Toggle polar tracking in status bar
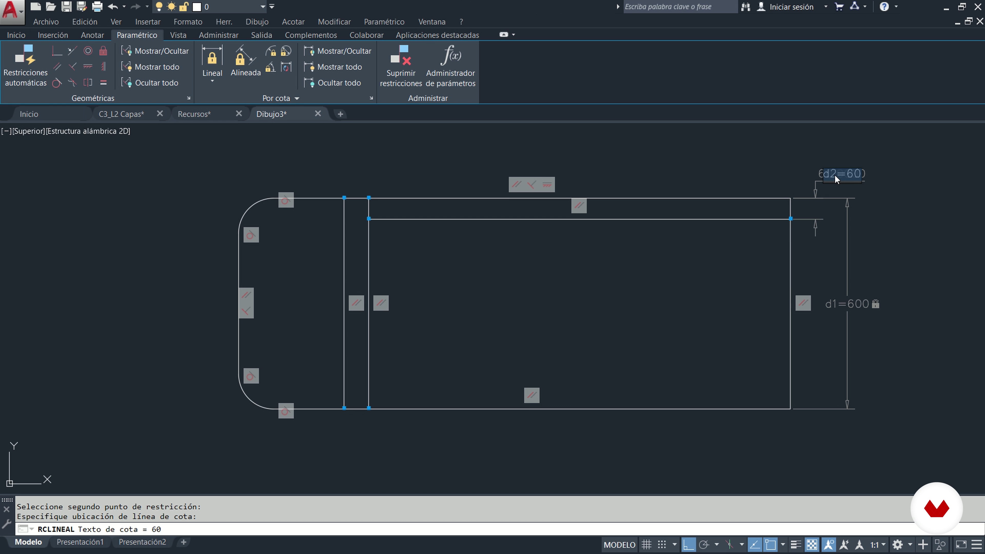This screenshot has height=554, width=985. tap(704, 545)
